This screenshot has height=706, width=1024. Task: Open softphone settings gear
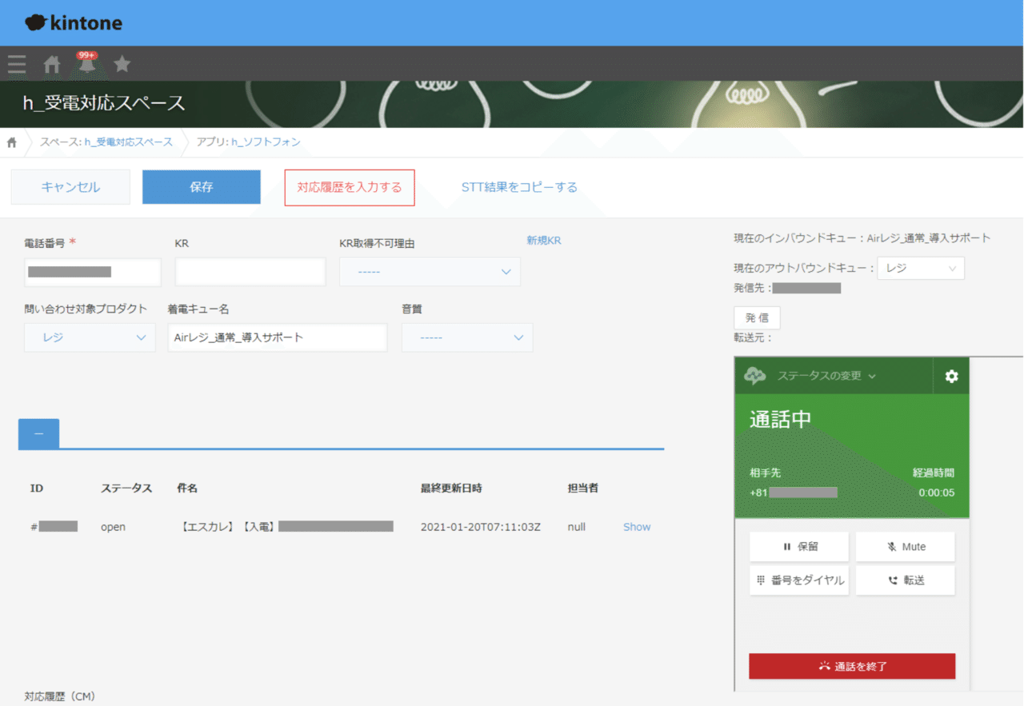click(x=951, y=376)
